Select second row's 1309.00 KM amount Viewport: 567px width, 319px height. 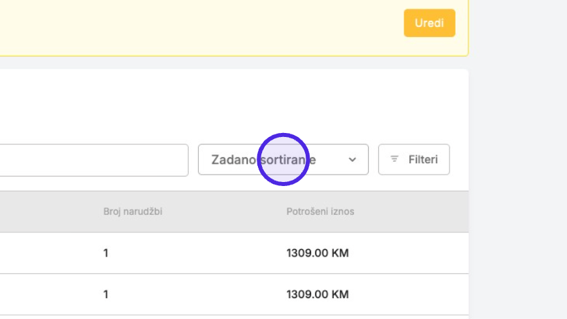pos(318,294)
